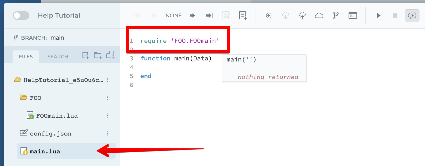Screen dimensions: 425x166
Task: Click the add new folder icon
Action: coord(98,55)
